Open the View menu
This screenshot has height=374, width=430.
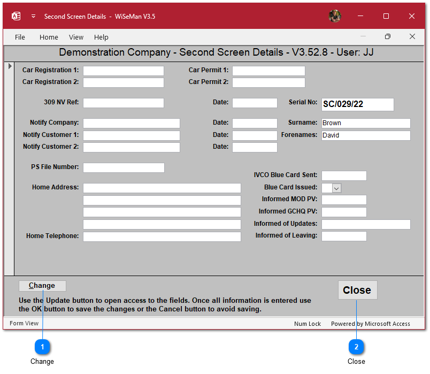tap(76, 37)
